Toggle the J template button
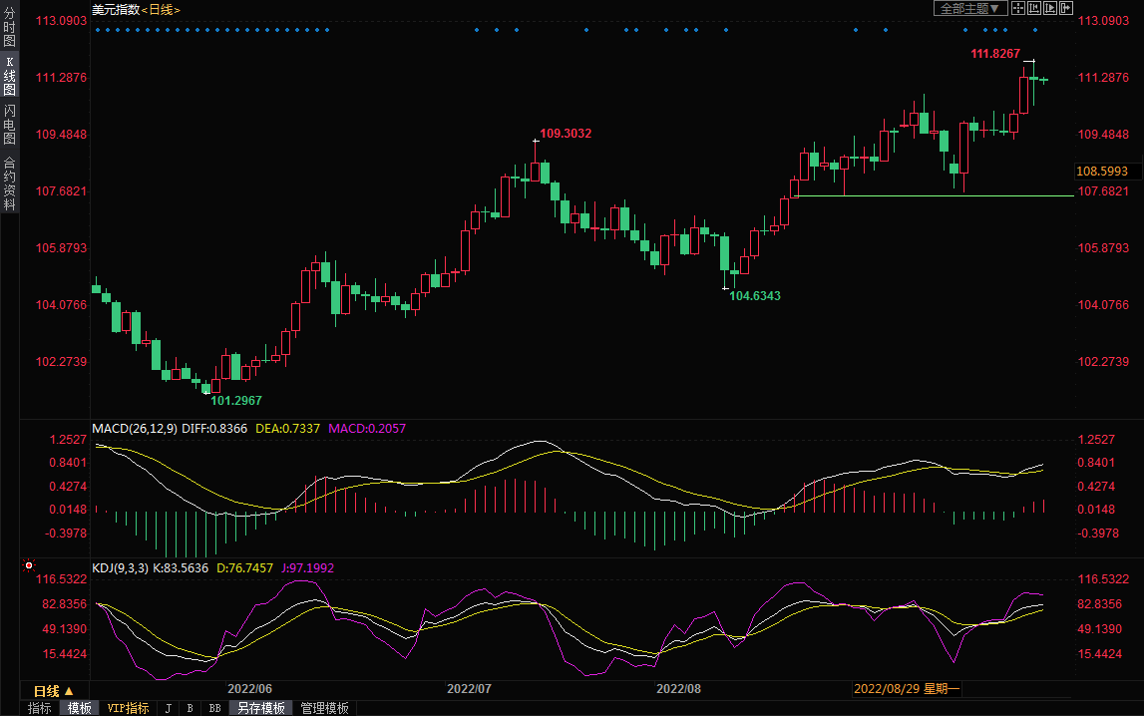Image resolution: width=1144 pixels, height=716 pixels. [168, 708]
